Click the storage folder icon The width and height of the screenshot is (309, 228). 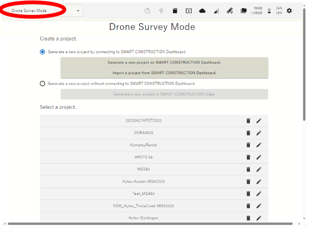[244, 11]
